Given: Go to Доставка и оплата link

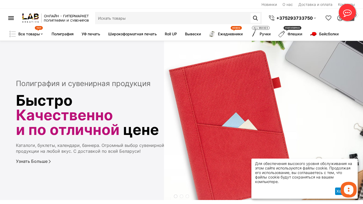Looking at the screenshot, I should 315,5.
